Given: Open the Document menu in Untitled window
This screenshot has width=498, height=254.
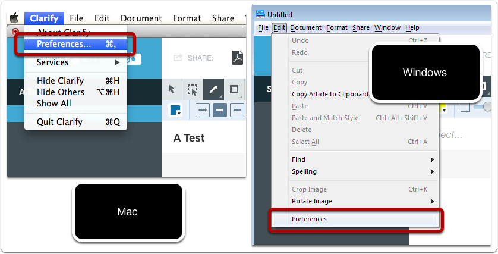Looking at the screenshot, I should tap(305, 27).
